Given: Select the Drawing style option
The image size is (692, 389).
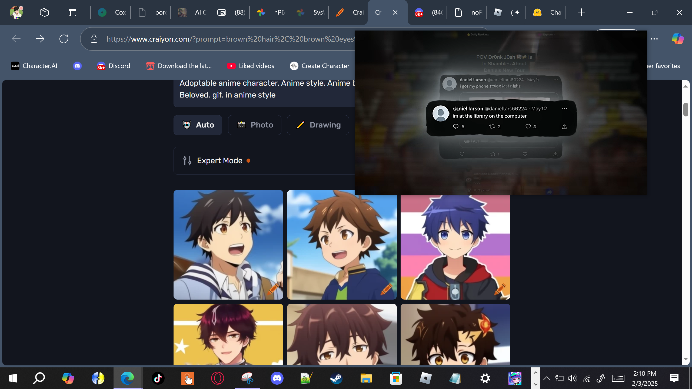Looking at the screenshot, I should [x=318, y=125].
